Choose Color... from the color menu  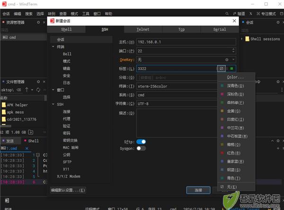click(x=236, y=77)
